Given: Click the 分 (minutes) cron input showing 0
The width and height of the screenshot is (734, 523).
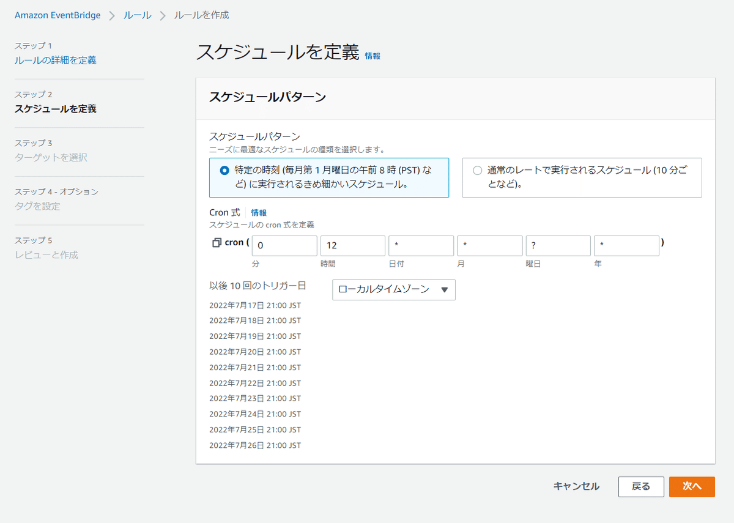Looking at the screenshot, I should pos(284,245).
